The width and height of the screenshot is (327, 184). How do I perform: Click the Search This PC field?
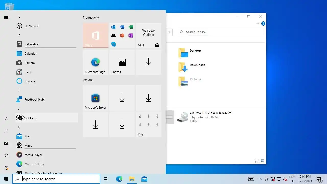(x=219, y=32)
